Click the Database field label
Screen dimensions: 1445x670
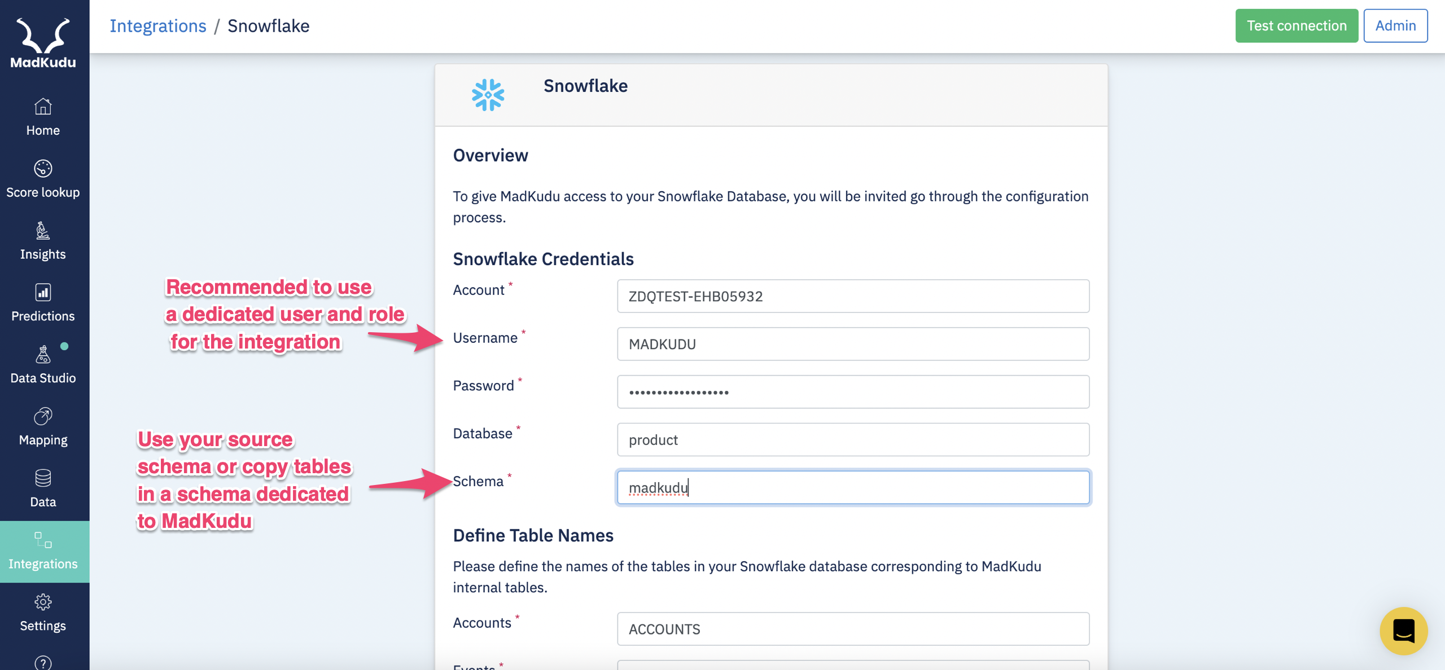[483, 433]
